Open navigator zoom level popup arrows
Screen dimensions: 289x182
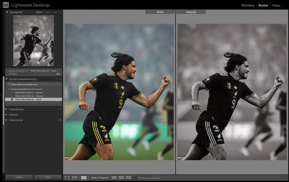point(61,12)
